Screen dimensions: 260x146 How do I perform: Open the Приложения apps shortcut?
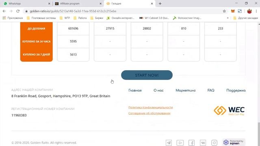click(x=13, y=18)
